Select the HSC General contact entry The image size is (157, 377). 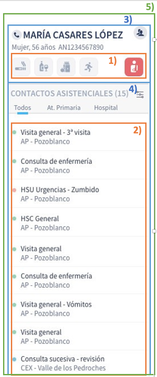click(x=78, y=223)
